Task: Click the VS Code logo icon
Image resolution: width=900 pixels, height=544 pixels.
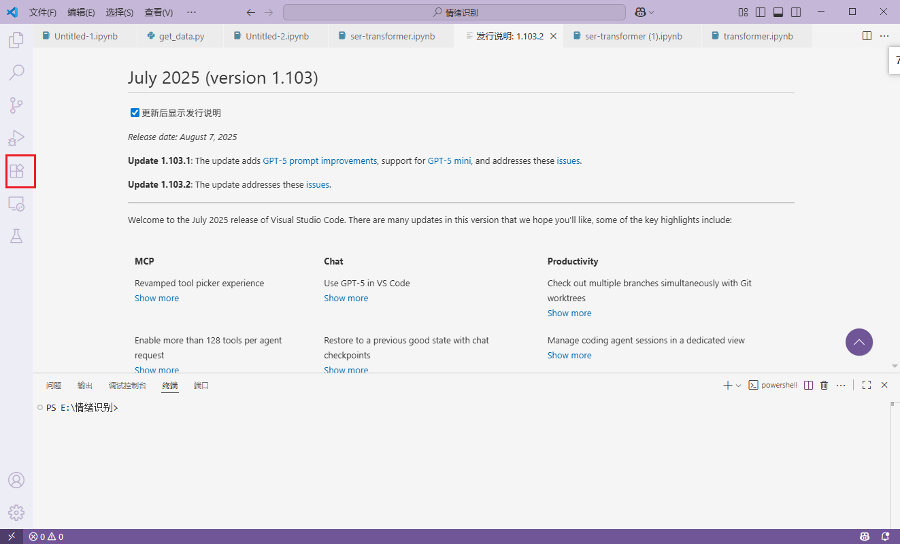Action: tap(12, 12)
